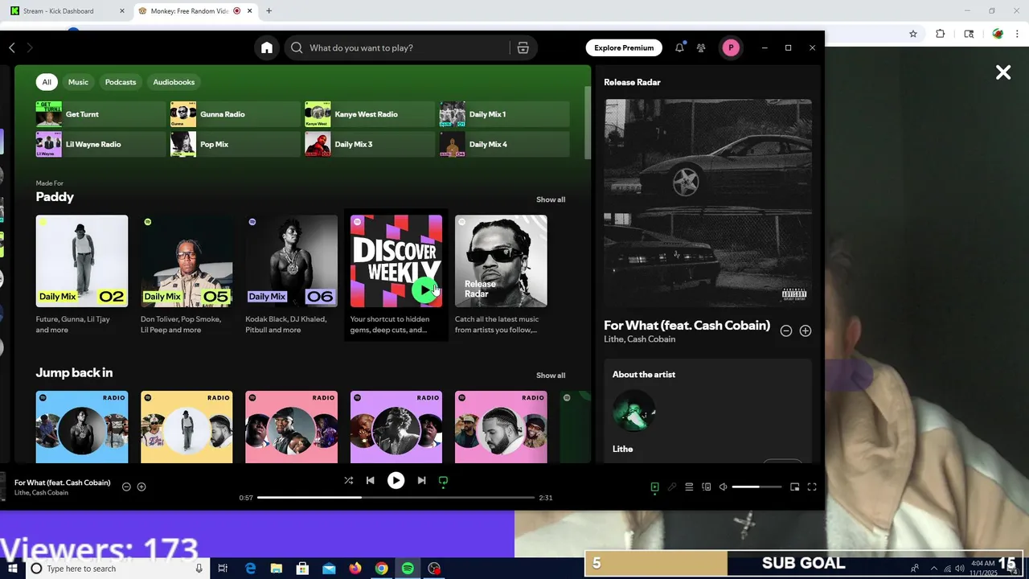Open the Queue
Image resolution: width=1029 pixels, height=579 pixels.
pos(689,487)
